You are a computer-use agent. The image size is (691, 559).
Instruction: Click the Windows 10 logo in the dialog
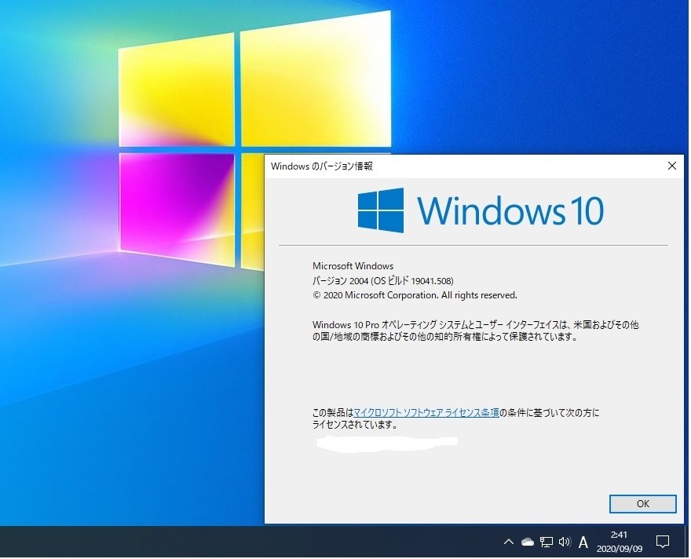481,211
